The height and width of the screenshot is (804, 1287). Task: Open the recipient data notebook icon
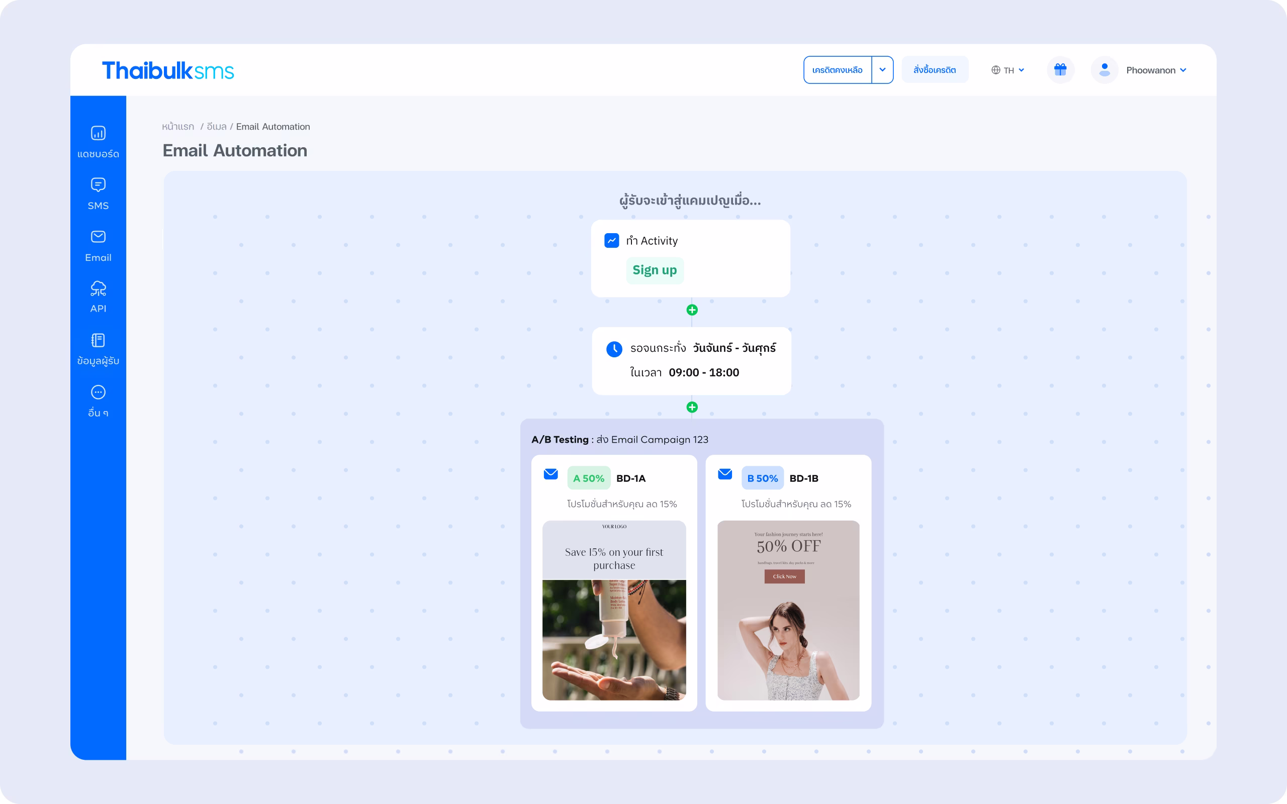tap(98, 340)
